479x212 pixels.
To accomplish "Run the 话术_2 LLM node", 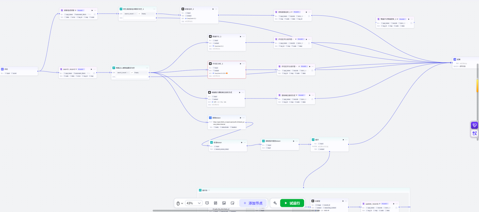I will [x=213, y=9].
